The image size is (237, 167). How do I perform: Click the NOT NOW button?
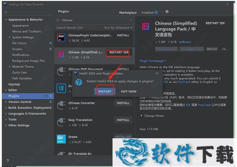click(129, 91)
